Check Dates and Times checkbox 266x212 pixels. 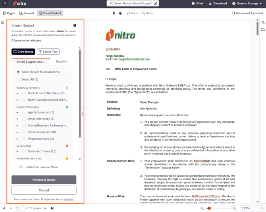click(24, 151)
